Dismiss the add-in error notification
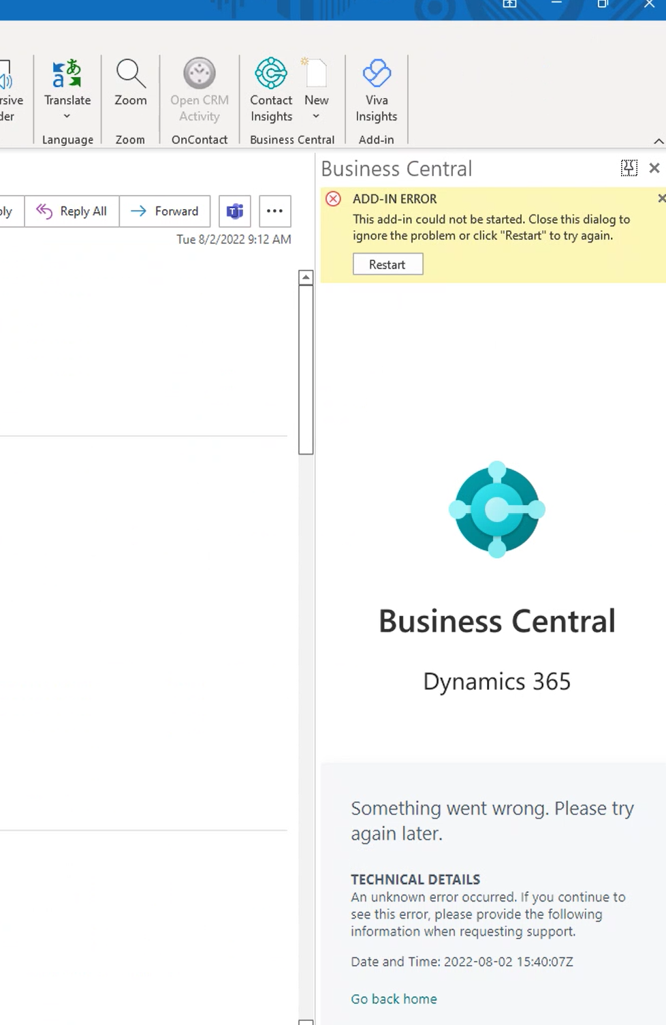666x1025 pixels. point(661,198)
